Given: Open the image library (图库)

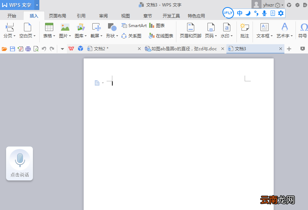Looking at the screenshot, I should 80,30.
